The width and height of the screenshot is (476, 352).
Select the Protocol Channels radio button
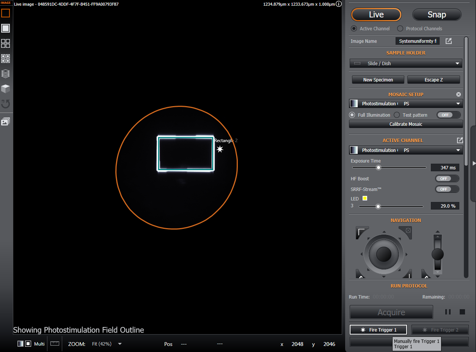[x=400, y=28]
